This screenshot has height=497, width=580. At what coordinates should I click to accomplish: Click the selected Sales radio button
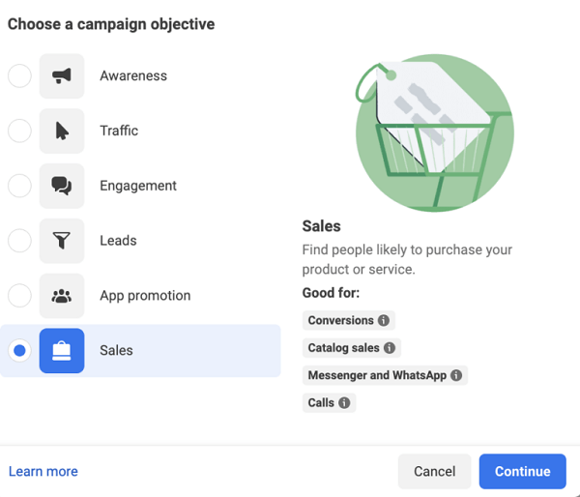(x=19, y=351)
